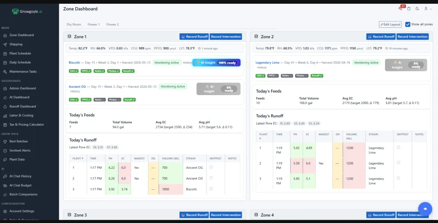Viewport: 438px width, 223px height.
Task: Click the Growgoyle.ai logo
Action: [x=27, y=12]
